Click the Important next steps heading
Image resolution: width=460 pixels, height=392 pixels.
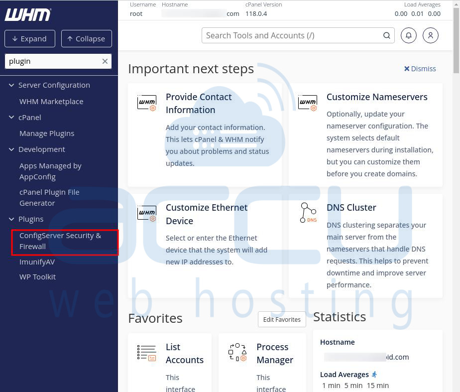[x=191, y=69]
